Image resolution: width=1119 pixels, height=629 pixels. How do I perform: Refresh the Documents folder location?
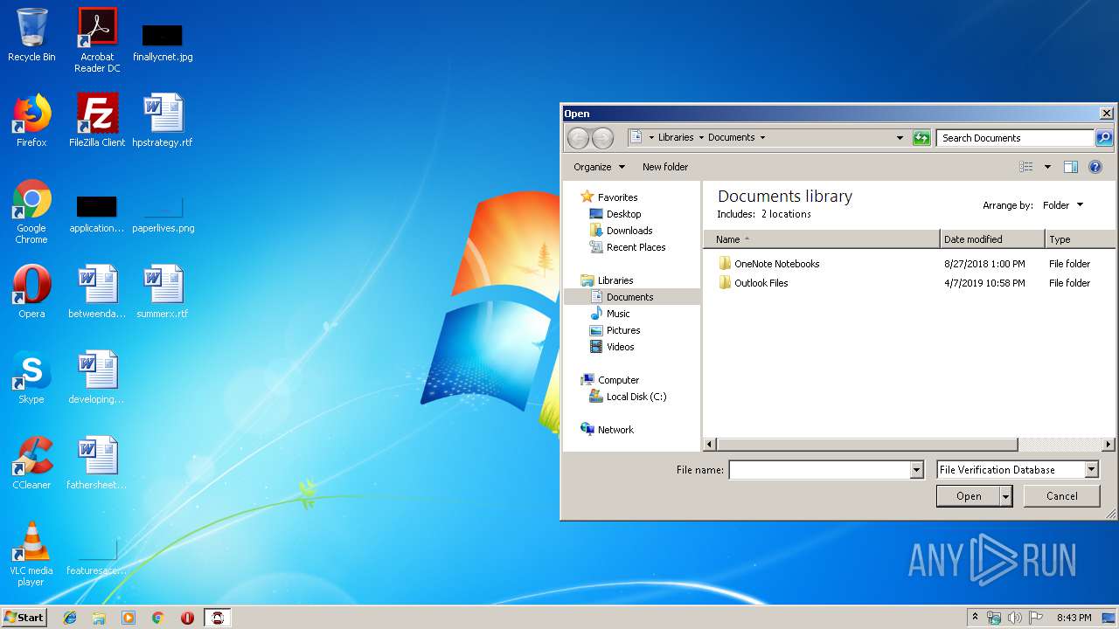click(921, 138)
